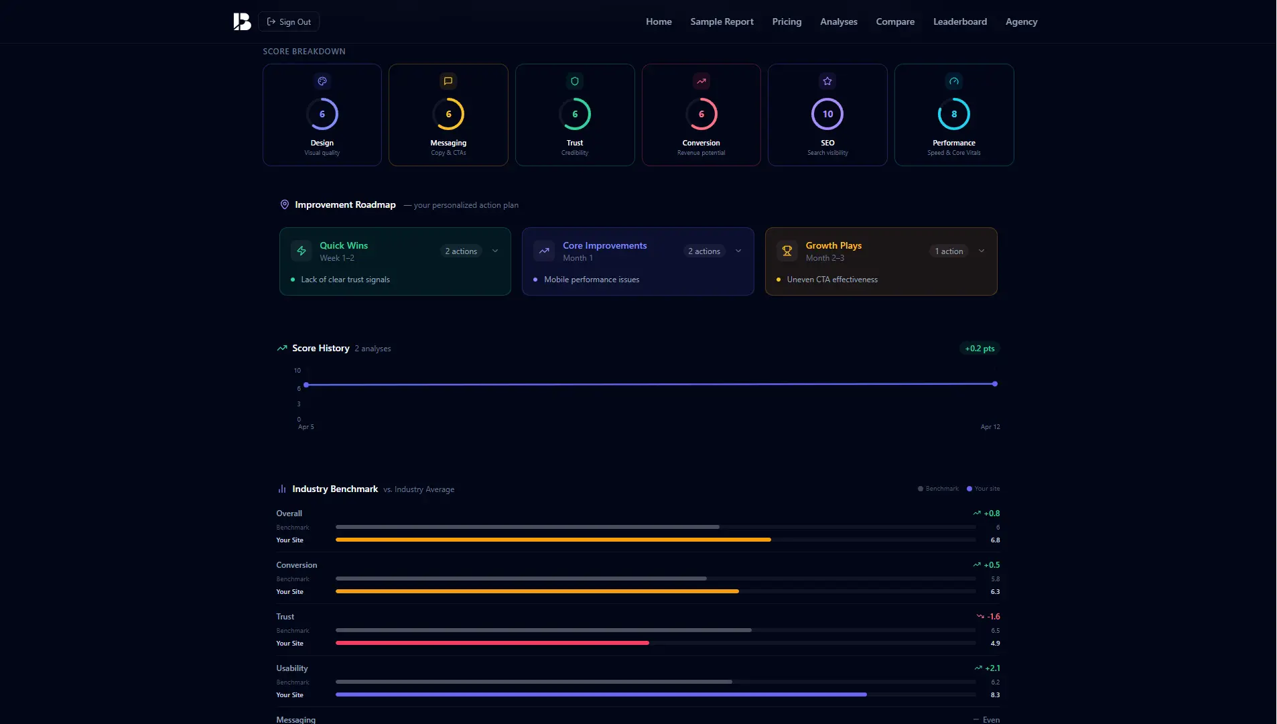Open the Sample Report page
This screenshot has width=1277, height=724.
coord(722,21)
